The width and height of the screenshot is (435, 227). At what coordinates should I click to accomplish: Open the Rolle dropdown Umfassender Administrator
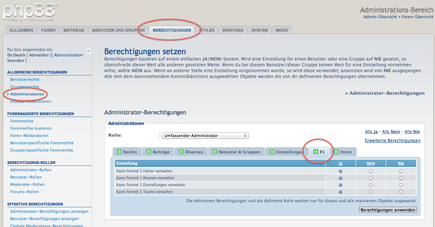pos(205,136)
